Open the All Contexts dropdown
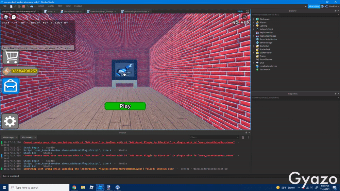This screenshot has height=191, width=340. coord(29,137)
